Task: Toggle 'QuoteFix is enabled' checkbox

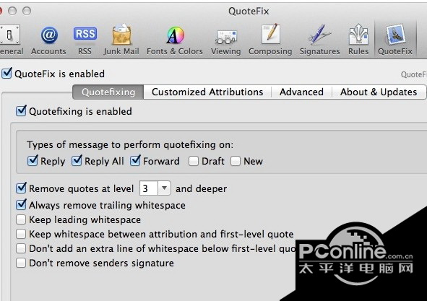Action: click(x=7, y=74)
